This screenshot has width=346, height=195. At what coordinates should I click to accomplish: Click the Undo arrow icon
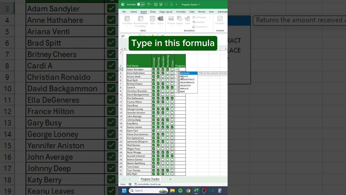click(x=148, y=4)
